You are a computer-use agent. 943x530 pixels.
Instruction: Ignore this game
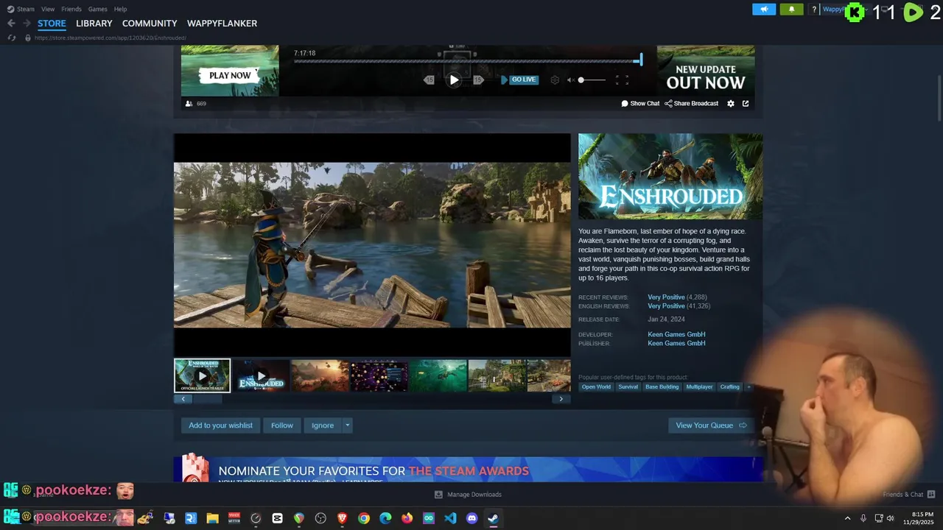pos(323,425)
